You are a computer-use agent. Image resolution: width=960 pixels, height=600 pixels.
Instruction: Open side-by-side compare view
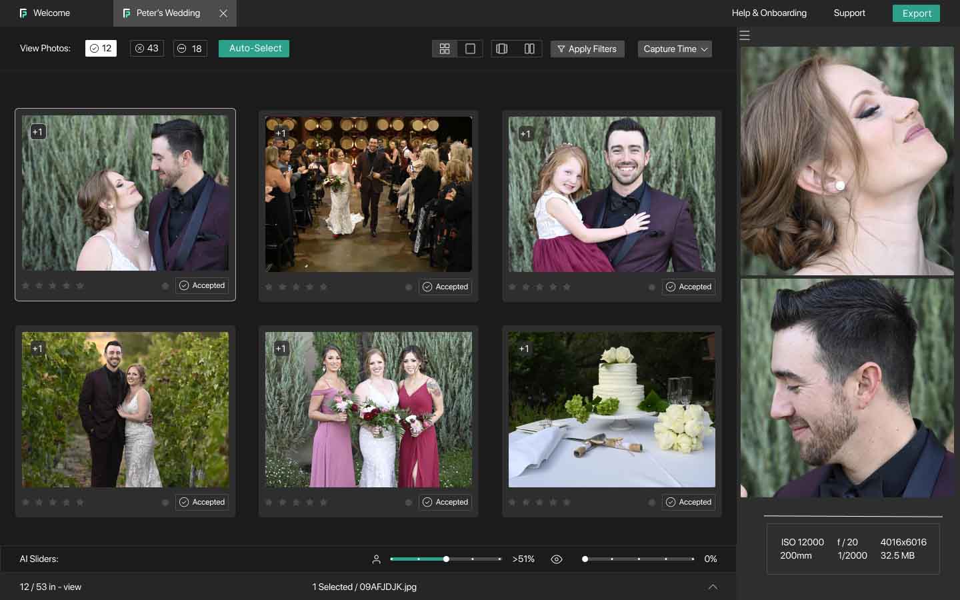tap(502, 48)
